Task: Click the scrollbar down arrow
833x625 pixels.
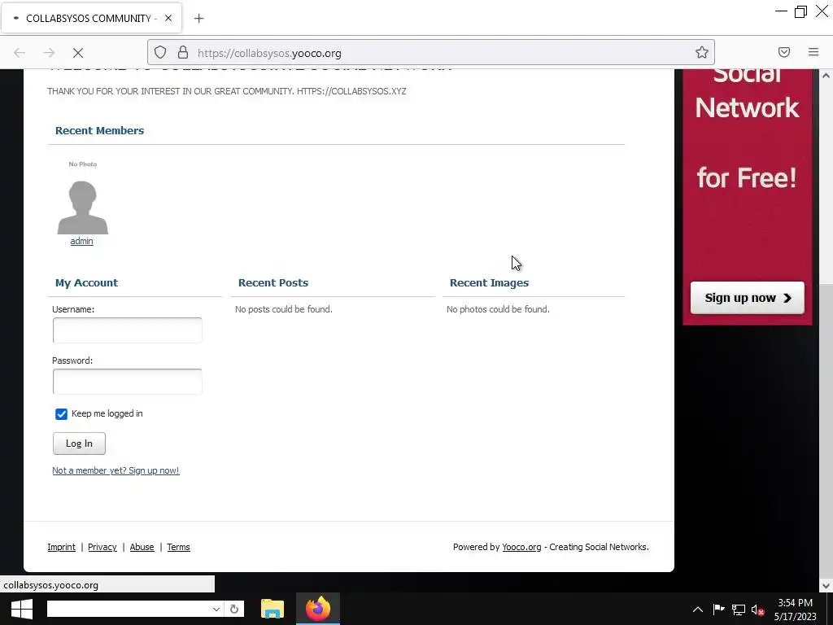Action: [x=826, y=586]
